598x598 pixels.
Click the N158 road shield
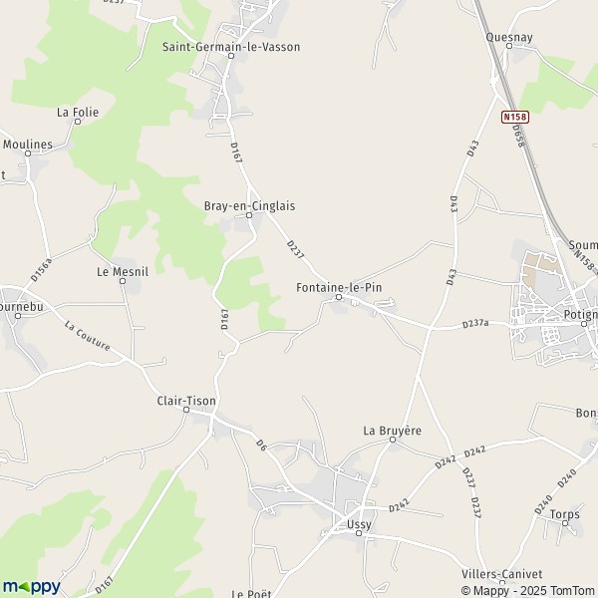(x=515, y=117)
